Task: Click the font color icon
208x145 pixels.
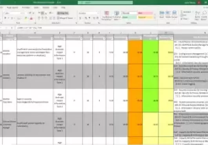Action: 31,18
